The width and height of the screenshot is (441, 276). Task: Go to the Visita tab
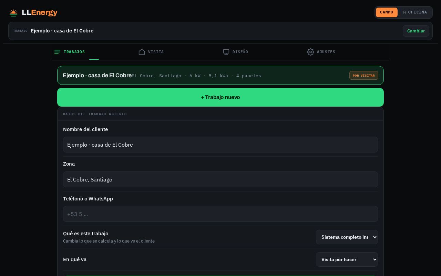click(x=178, y=52)
